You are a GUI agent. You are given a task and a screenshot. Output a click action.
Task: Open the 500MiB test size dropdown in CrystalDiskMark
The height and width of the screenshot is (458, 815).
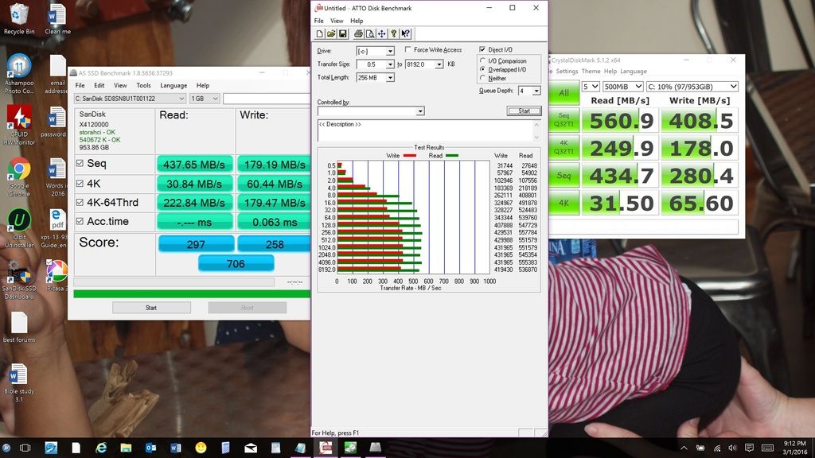[x=622, y=87]
